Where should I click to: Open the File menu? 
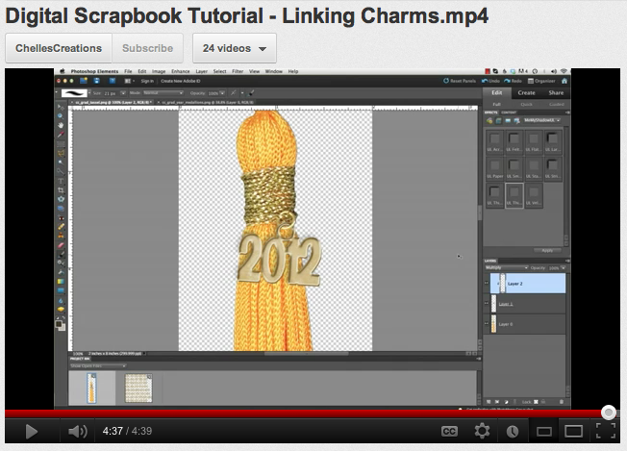click(x=128, y=71)
